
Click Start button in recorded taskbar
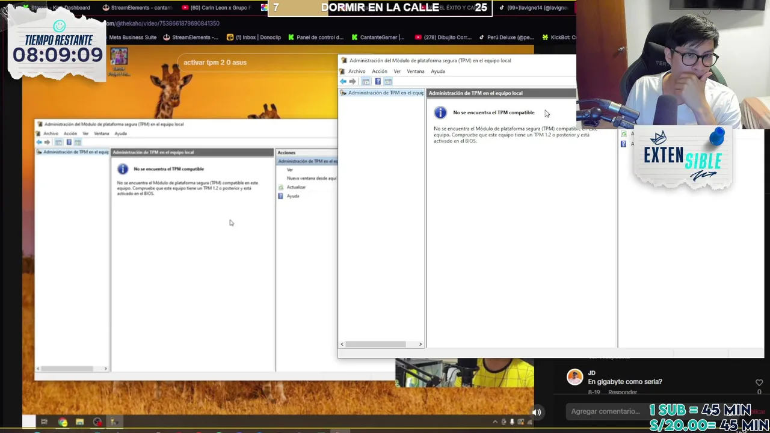pyautogui.click(x=28, y=422)
